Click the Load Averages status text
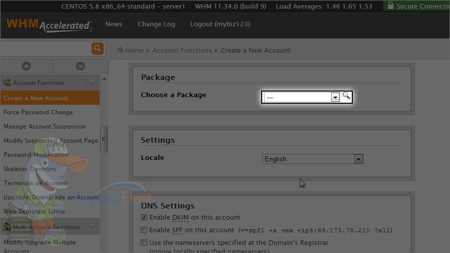The height and width of the screenshot is (253, 450). [324, 6]
